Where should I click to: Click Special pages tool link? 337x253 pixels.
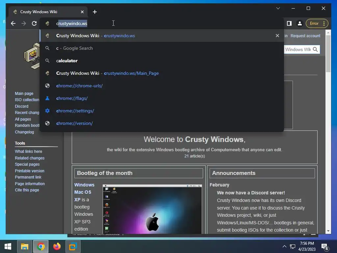coord(27,164)
